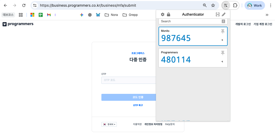
Task: Open 이용약관 footer link
Action: (137, 124)
